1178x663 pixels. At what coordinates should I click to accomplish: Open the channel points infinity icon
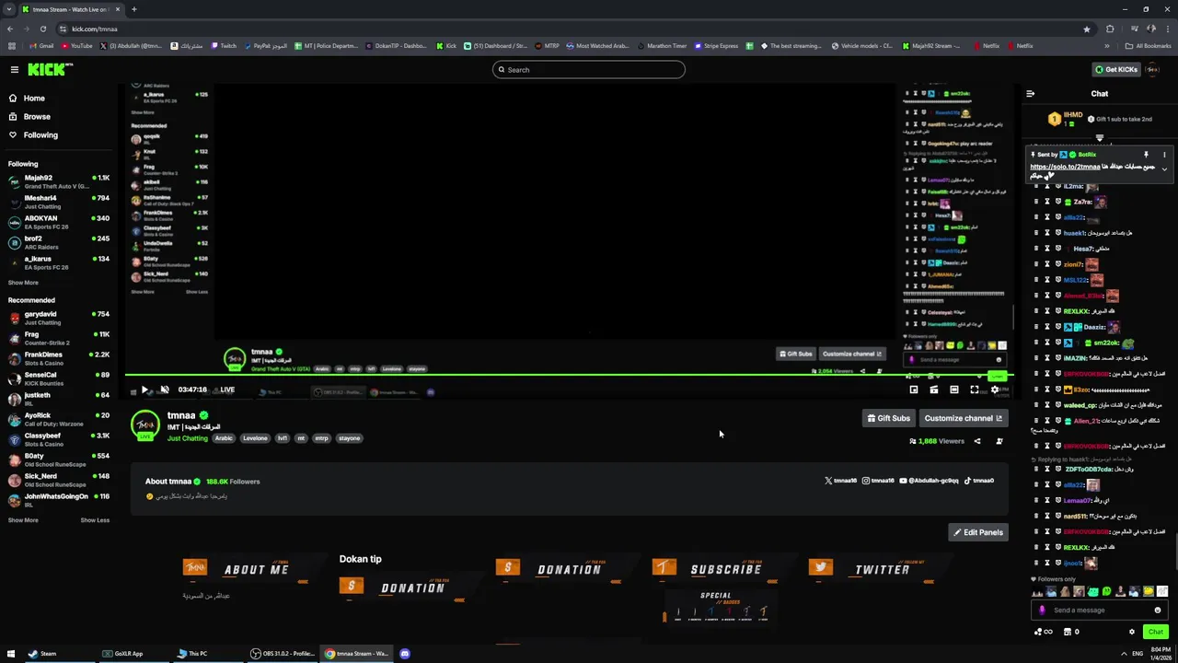[x=1044, y=632]
